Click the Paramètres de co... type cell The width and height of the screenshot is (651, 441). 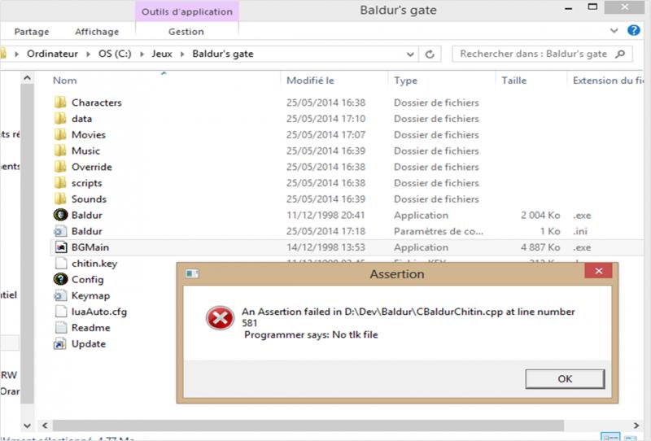tap(439, 231)
